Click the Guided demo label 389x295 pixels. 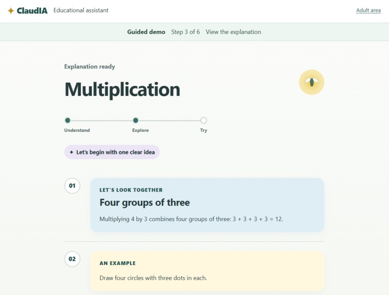point(146,32)
